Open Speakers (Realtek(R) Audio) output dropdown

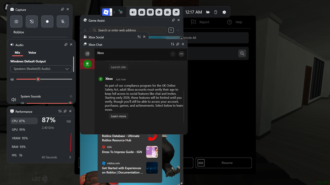(x=41, y=69)
